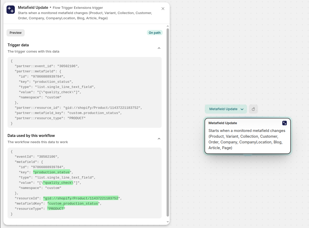Click the highlighted "quality_check" value
Screen dimensions: 309x228
click(x=58, y=183)
